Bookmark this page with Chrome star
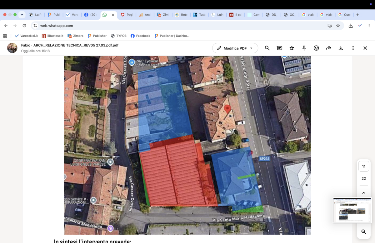Screen dimensions: 375x243 click(x=338, y=26)
